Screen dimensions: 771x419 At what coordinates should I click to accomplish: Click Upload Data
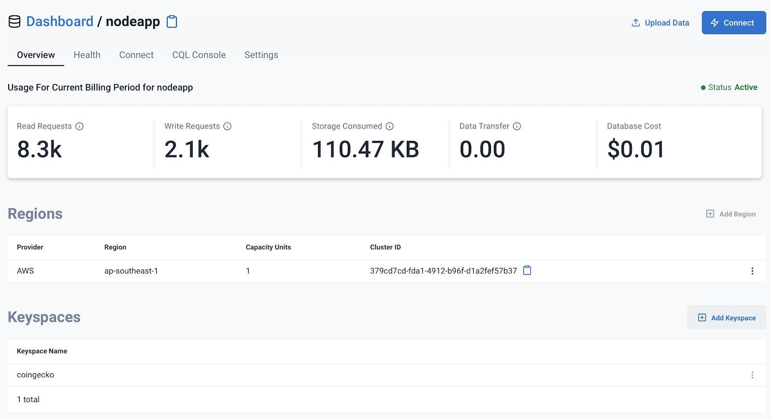660,23
